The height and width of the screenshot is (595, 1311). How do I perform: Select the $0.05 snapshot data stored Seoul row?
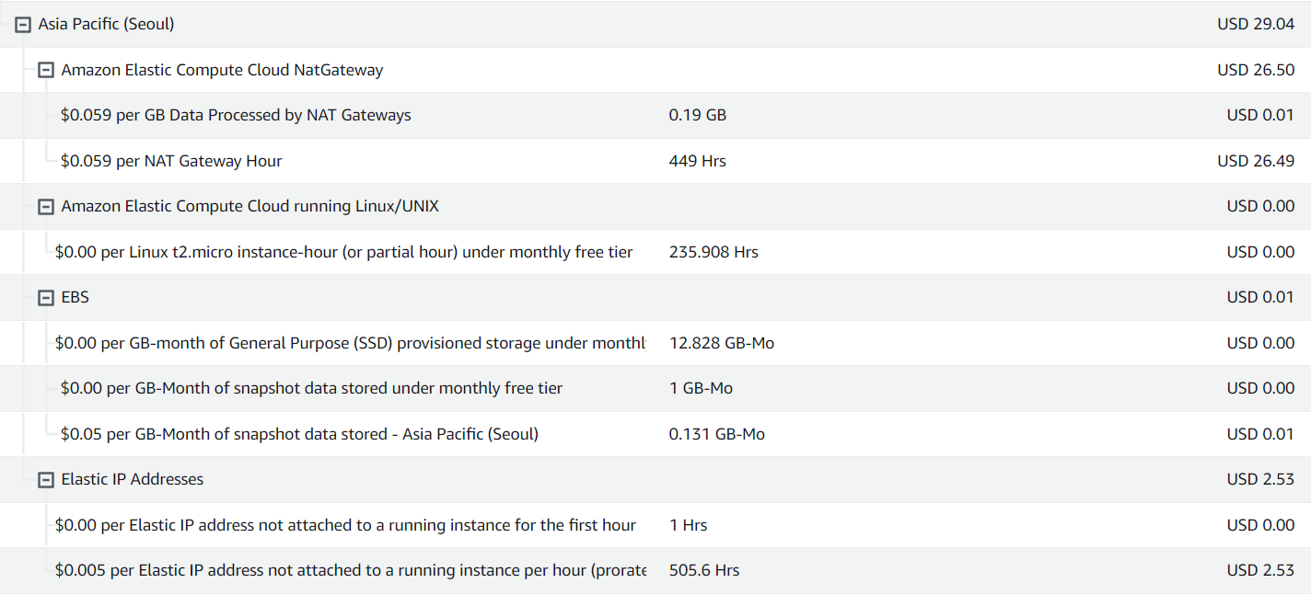coord(655,434)
